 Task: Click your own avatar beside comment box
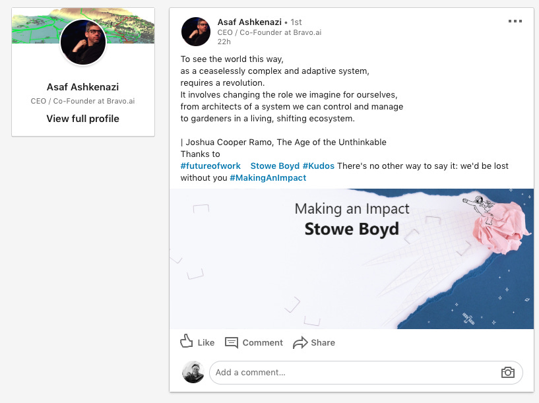pos(193,373)
